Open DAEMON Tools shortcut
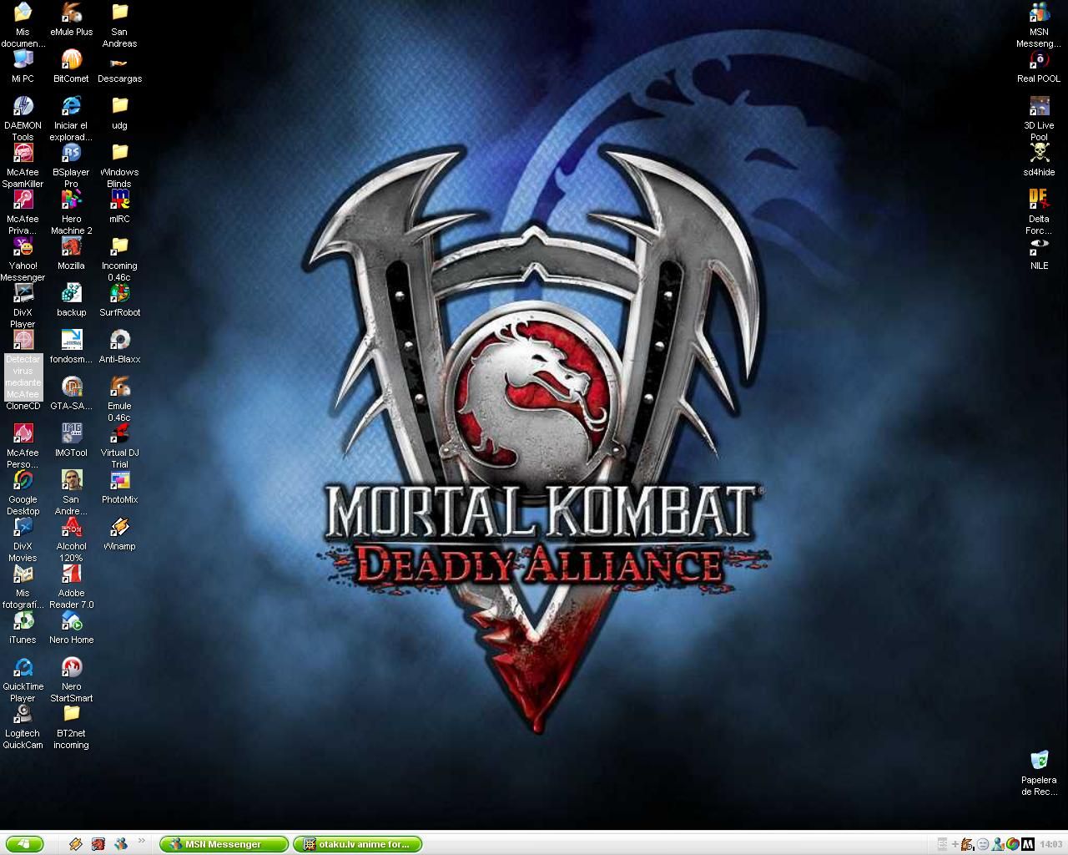This screenshot has width=1068, height=855. [x=23, y=106]
